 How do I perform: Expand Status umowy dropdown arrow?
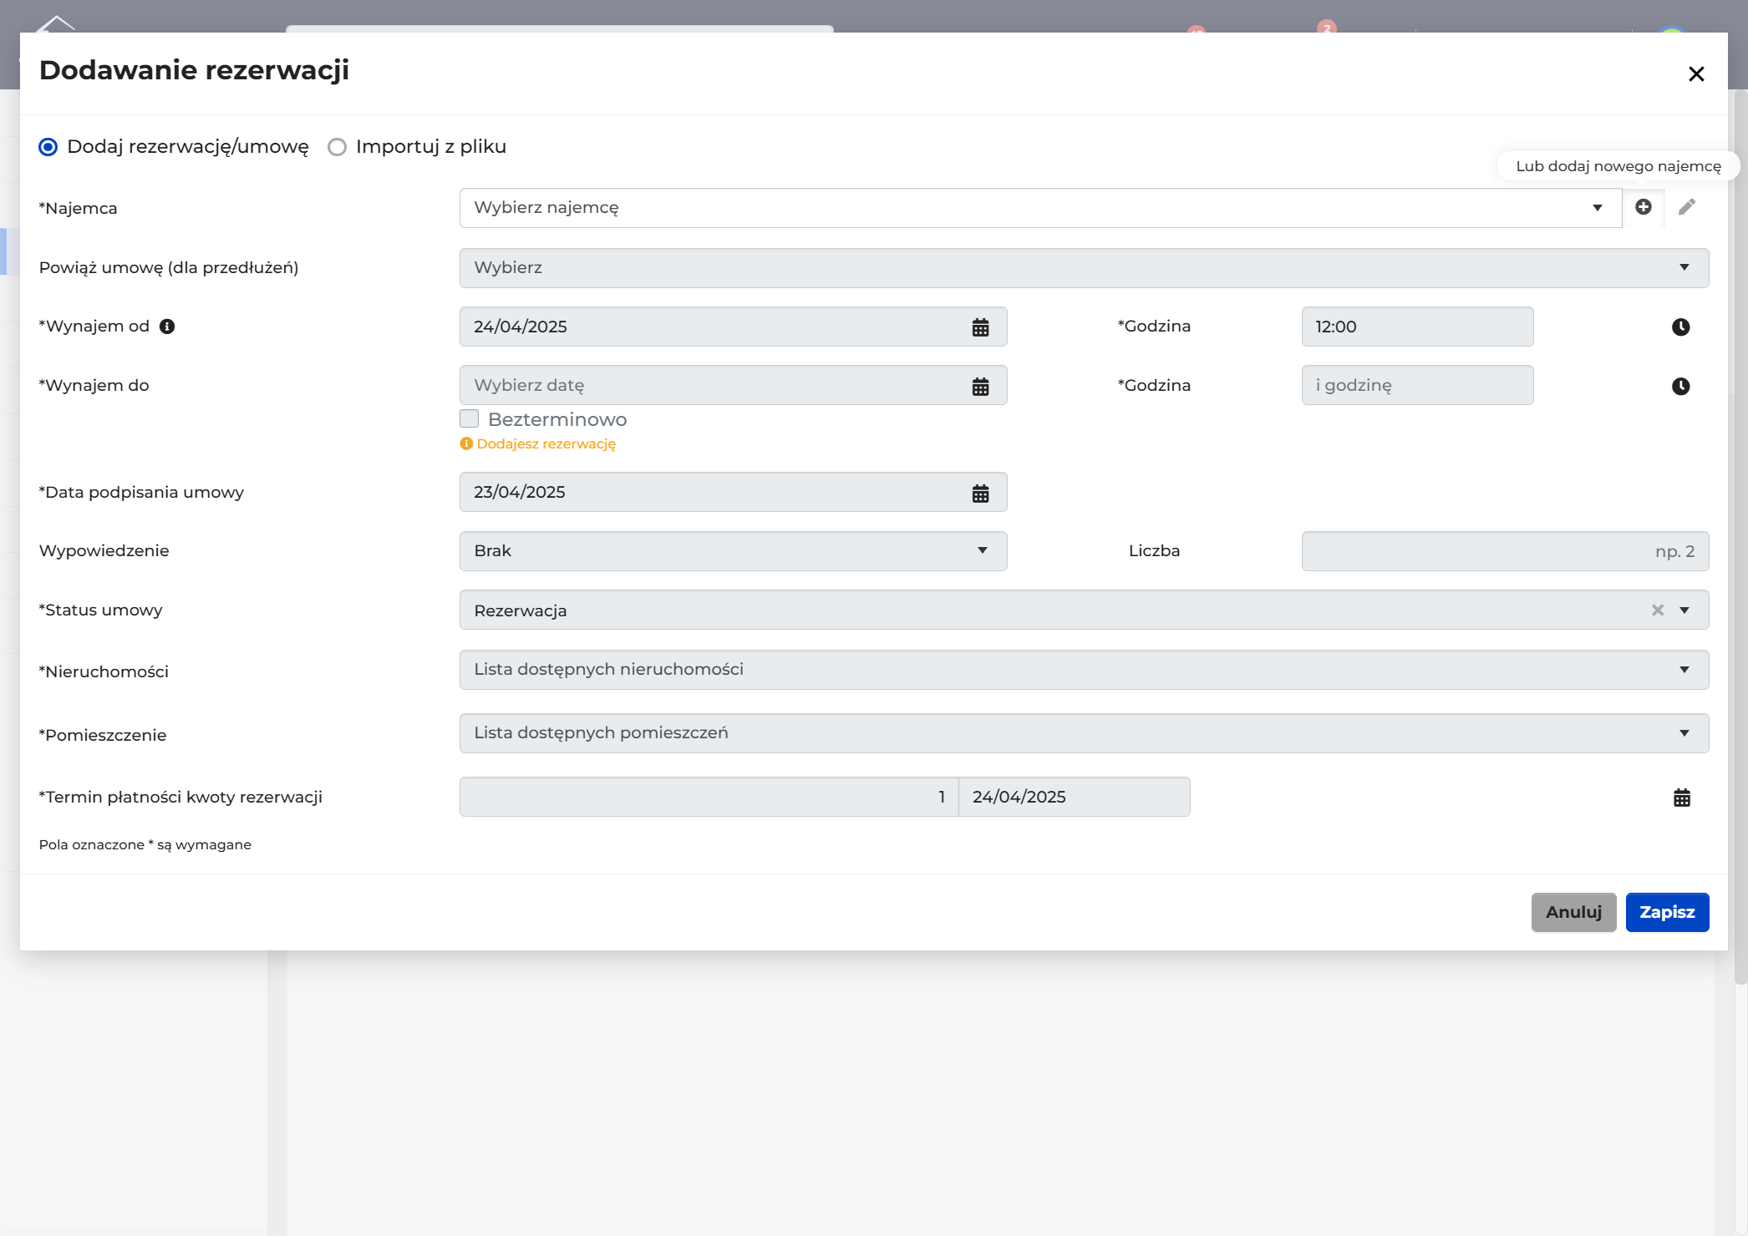pyautogui.click(x=1684, y=610)
